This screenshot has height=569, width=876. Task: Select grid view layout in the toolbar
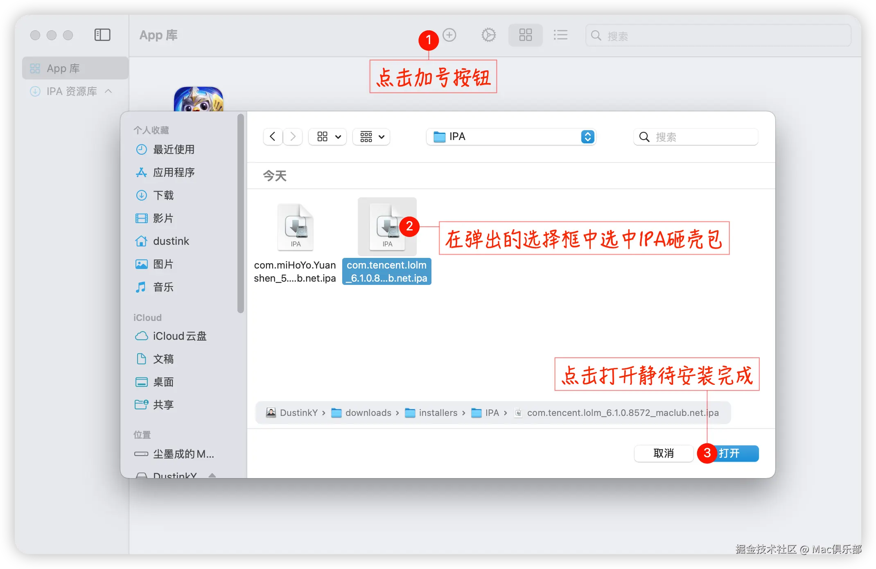[525, 35]
